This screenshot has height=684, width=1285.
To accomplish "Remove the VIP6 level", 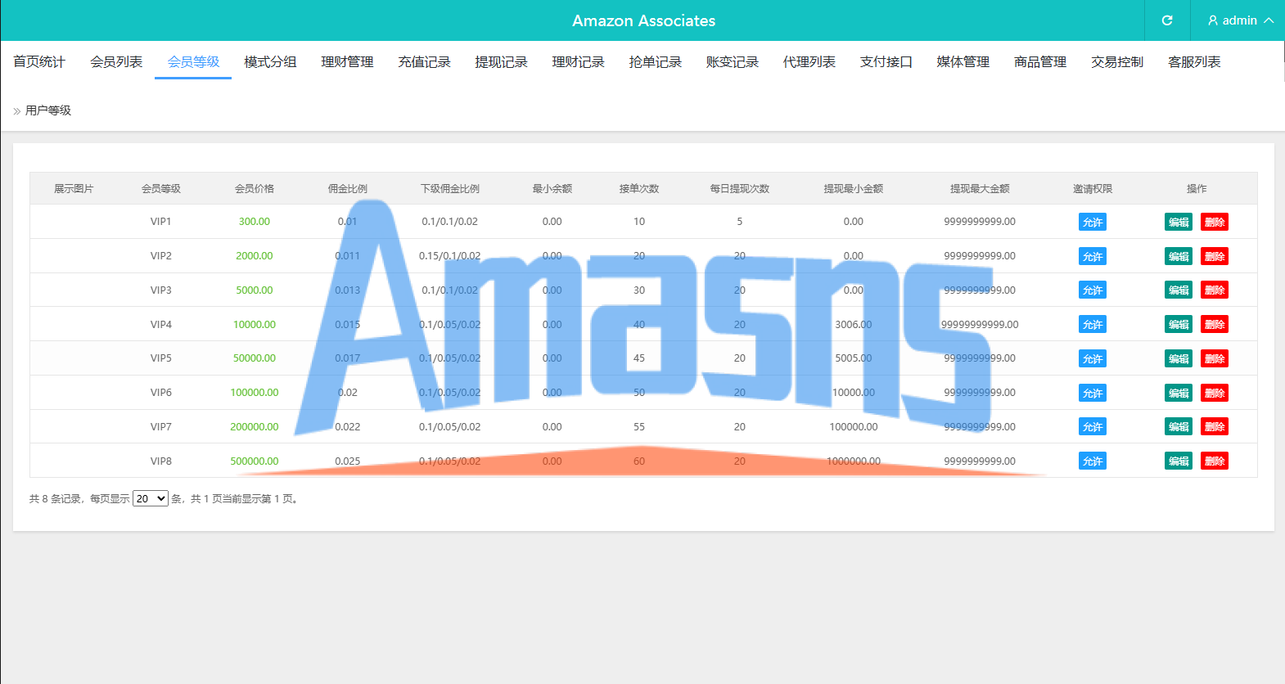I will (1215, 393).
